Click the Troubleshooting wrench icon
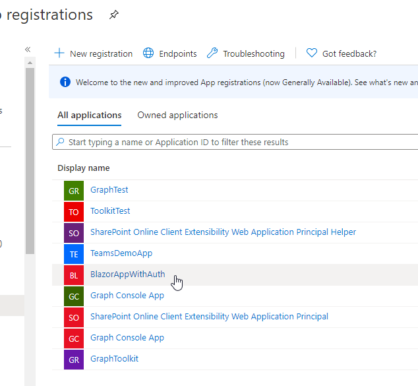Image resolution: width=418 pixels, height=386 pixels. pyautogui.click(x=212, y=53)
